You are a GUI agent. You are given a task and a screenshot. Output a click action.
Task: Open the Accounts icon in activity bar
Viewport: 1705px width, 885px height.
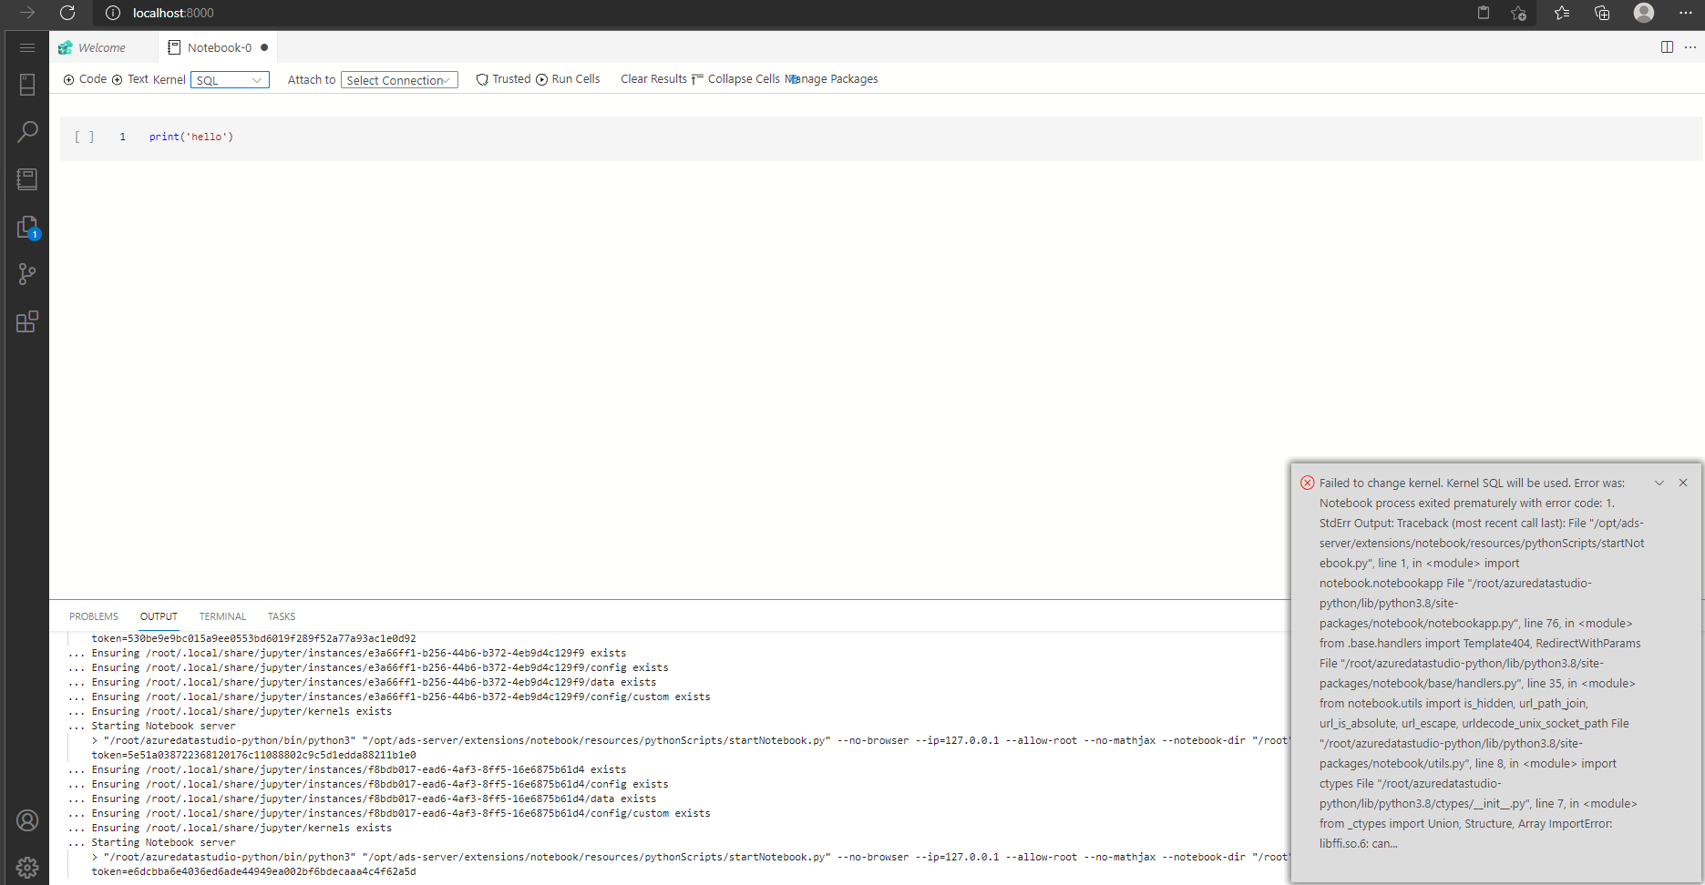[x=27, y=820]
